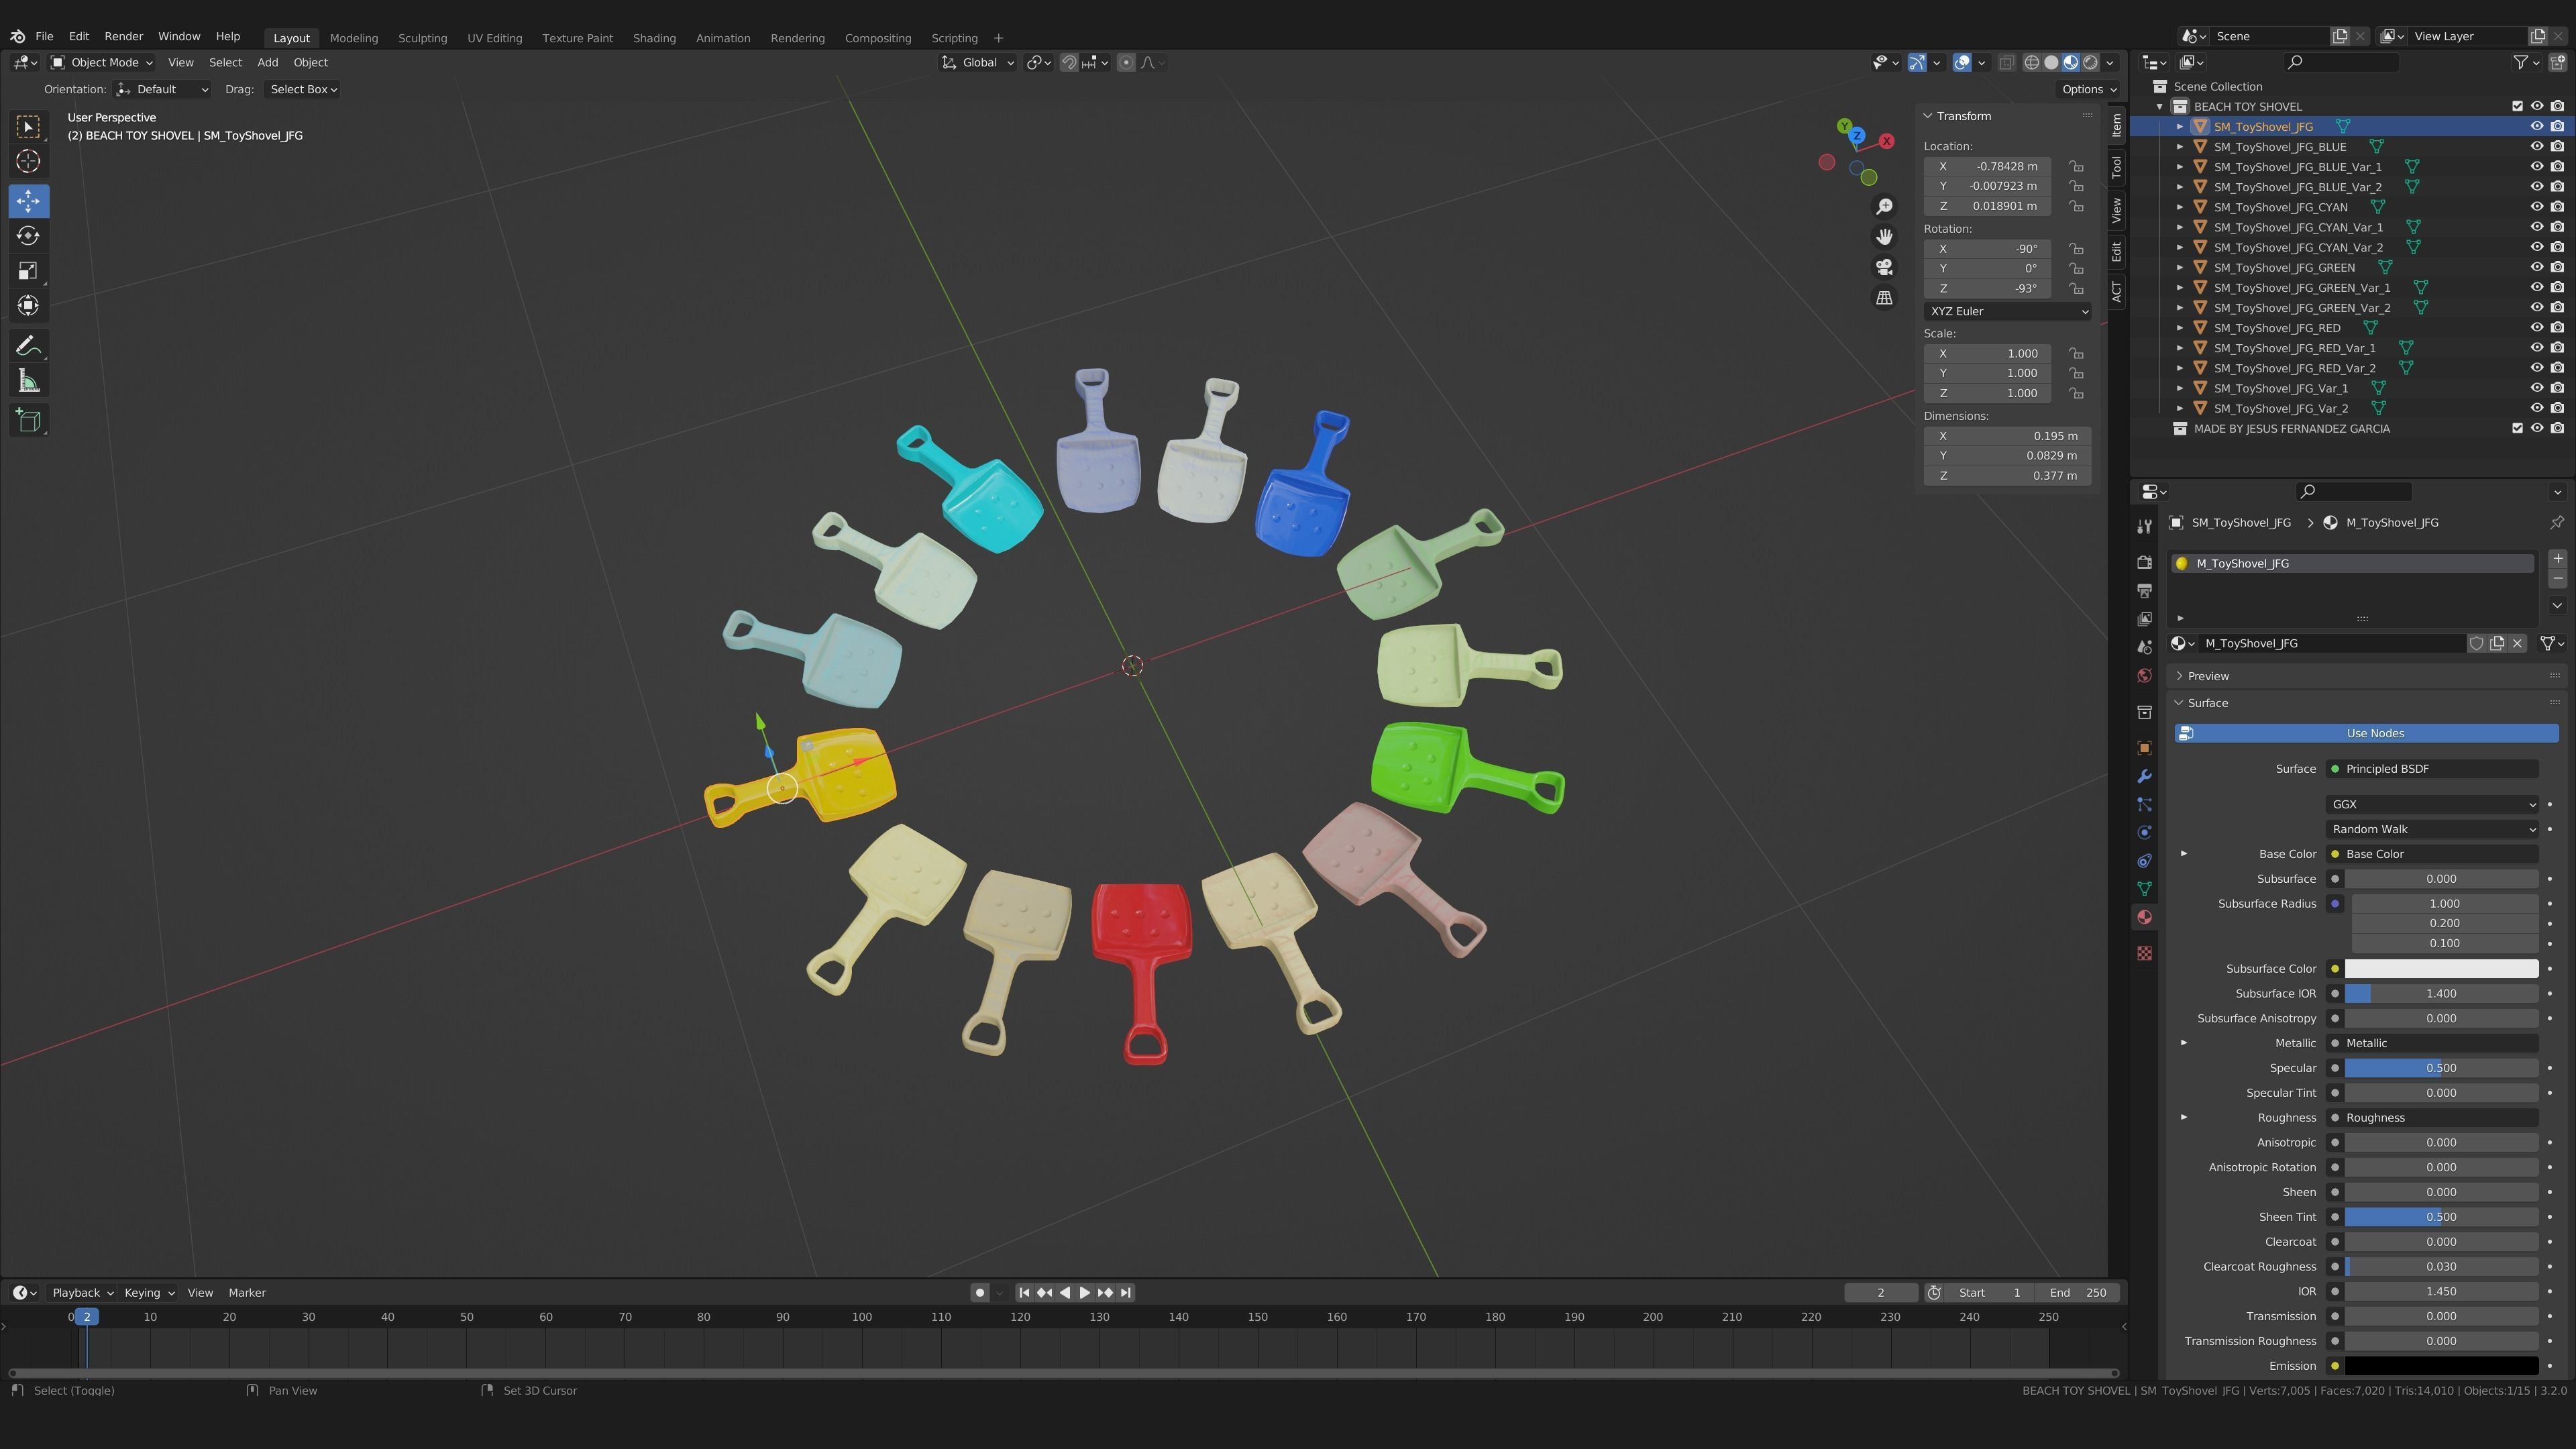Screen dimensions: 2576x1449
Task: Switch to the Shading workspace tab
Action: click(x=653, y=38)
